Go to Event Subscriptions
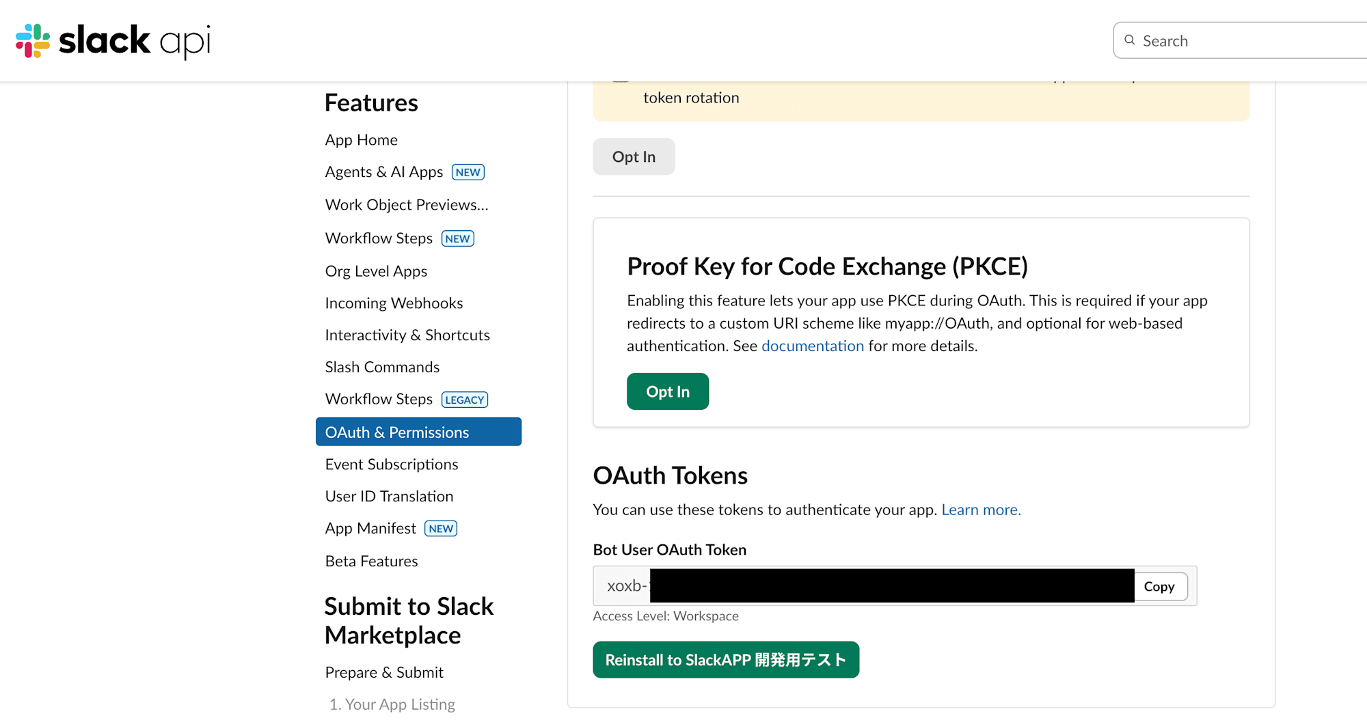Screen dimensions: 1367x720 [x=392, y=465]
